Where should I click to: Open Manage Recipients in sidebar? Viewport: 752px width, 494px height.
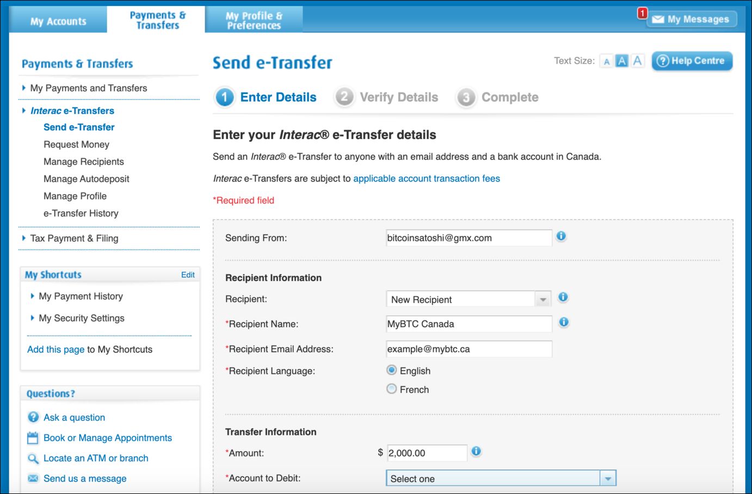(x=84, y=161)
